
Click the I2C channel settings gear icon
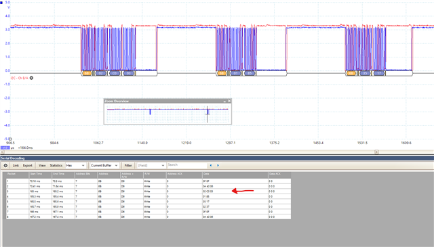tap(32, 78)
